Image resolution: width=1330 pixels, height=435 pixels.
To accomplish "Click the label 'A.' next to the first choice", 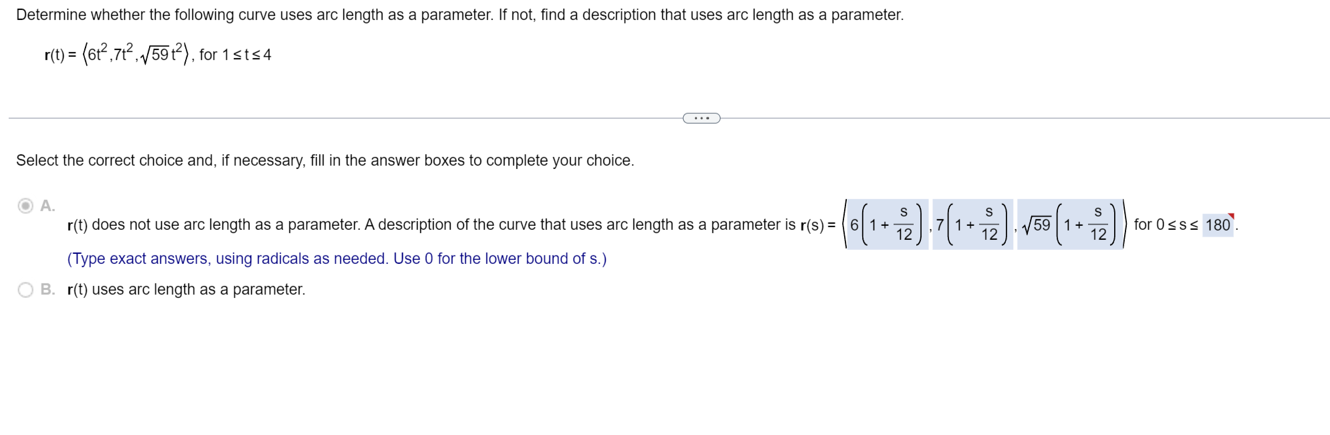I will (46, 206).
